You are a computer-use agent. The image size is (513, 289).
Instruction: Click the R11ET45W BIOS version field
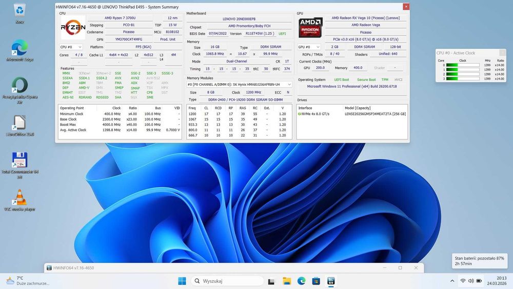click(260, 34)
